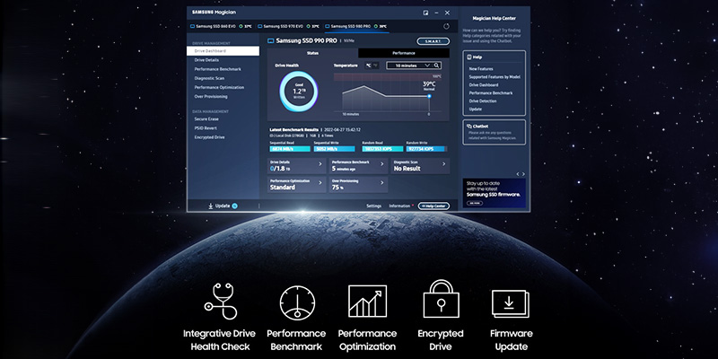Click the Random Write result bar

427,149
